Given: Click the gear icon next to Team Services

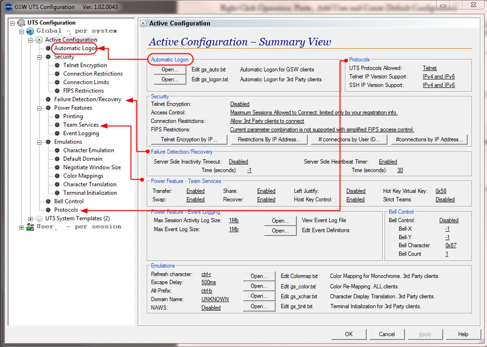Looking at the screenshot, I should point(57,125).
